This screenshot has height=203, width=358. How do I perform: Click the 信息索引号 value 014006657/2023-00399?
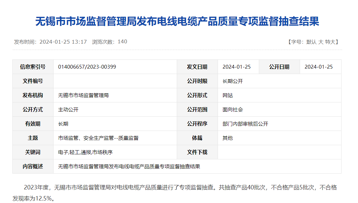(86, 67)
